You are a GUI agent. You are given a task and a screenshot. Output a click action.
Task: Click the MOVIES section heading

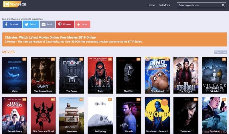coord(8,52)
